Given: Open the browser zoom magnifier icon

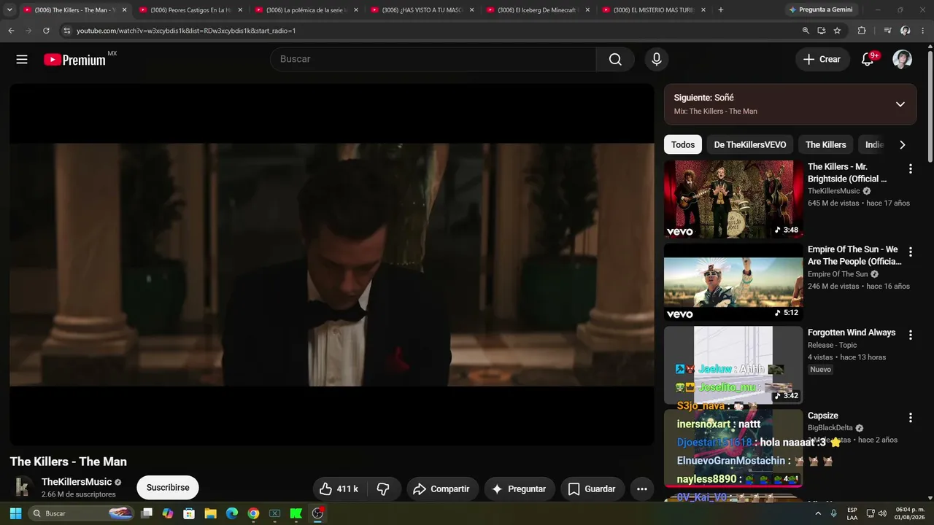Looking at the screenshot, I should (806, 31).
